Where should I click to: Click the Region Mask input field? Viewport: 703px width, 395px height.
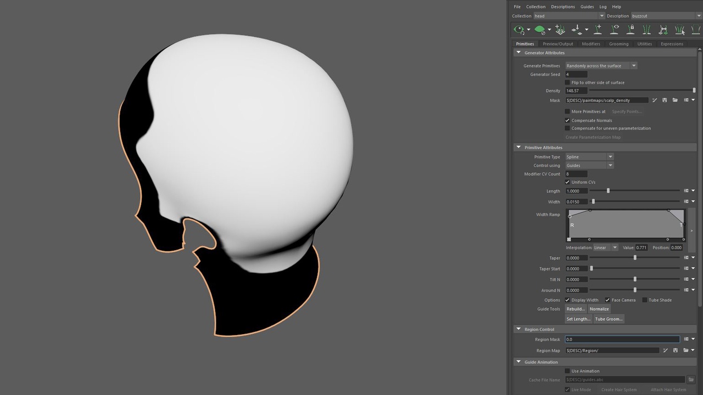tap(622, 340)
